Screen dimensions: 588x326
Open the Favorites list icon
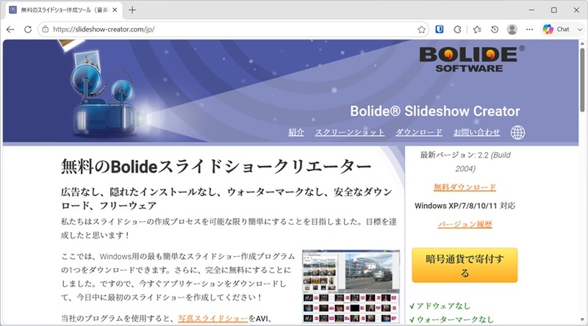[477, 29]
